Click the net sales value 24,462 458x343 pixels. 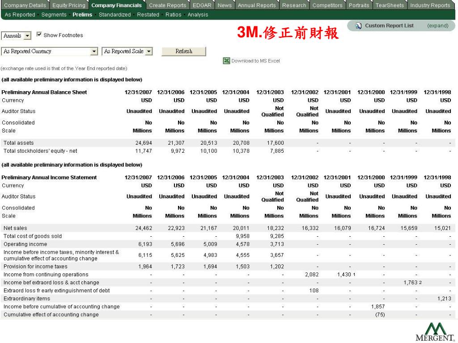pyautogui.click(x=144, y=228)
